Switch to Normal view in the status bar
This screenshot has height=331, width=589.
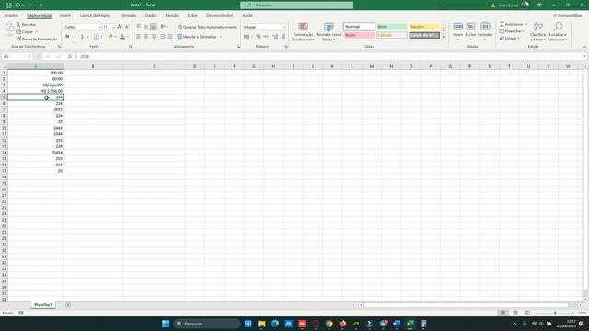pos(503,313)
